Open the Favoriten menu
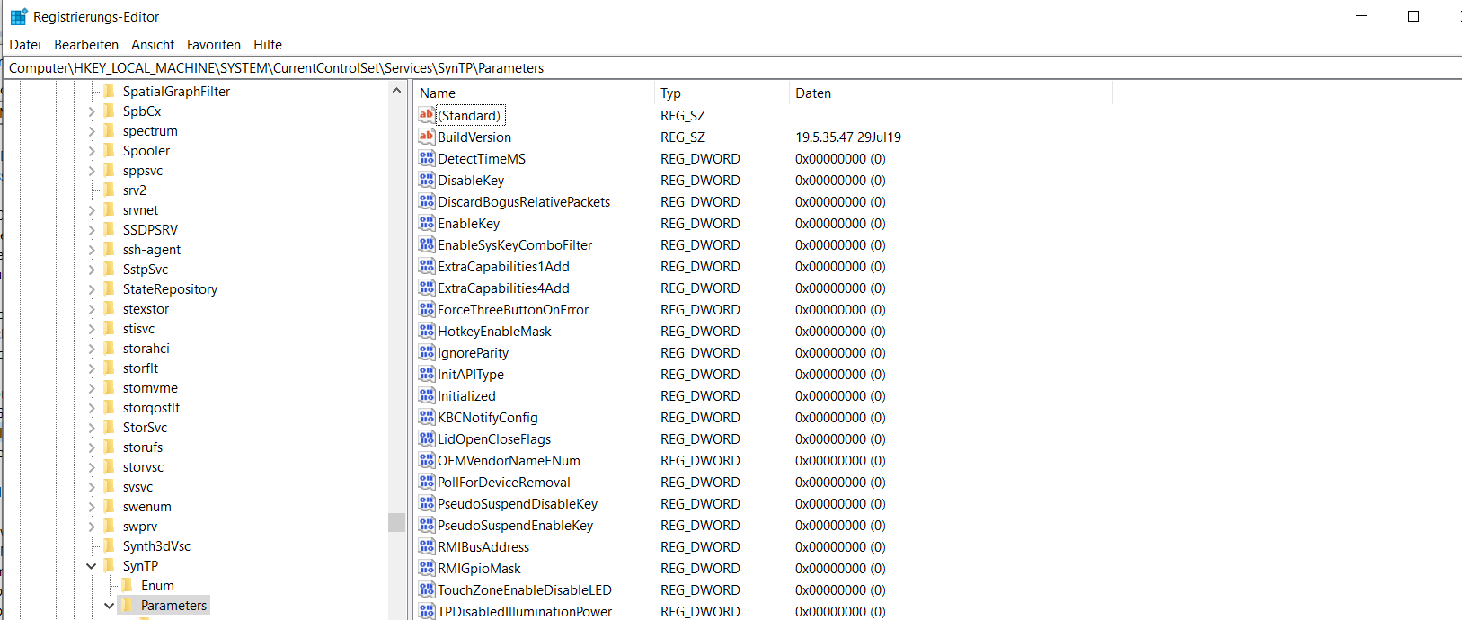 pos(214,45)
